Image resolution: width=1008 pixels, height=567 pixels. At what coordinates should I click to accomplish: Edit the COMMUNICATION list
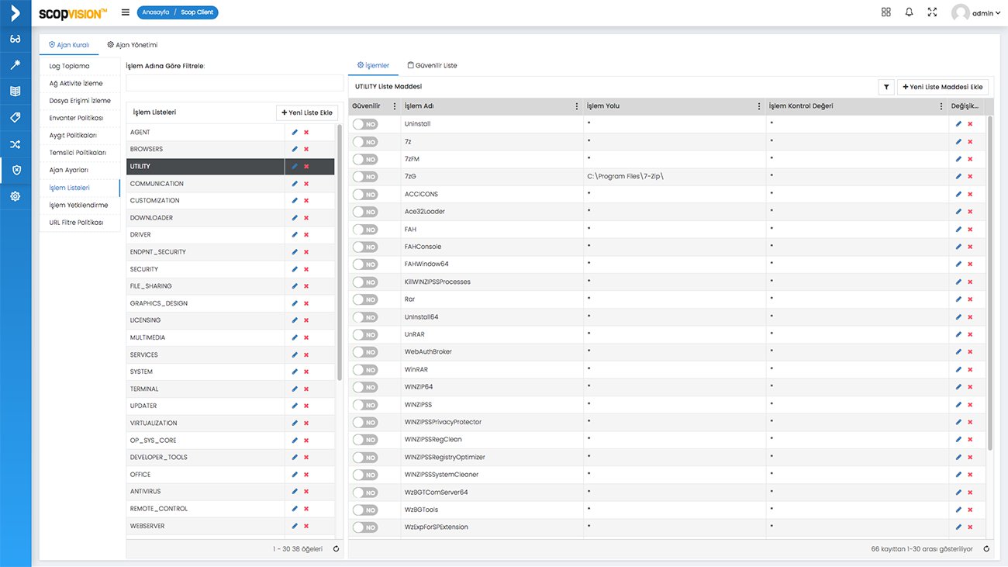pyautogui.click(x=295, y=184)
